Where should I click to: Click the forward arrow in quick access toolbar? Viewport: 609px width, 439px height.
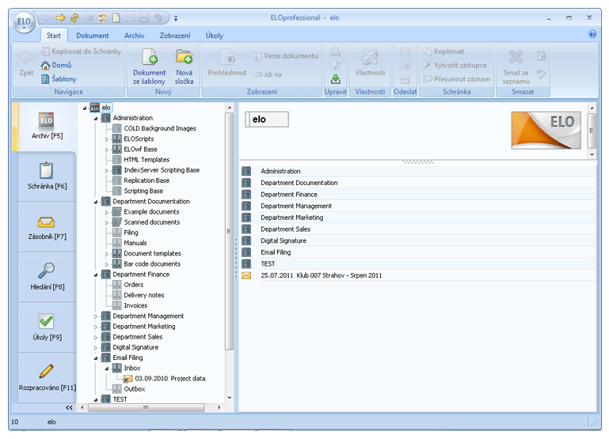coord(60,18)
